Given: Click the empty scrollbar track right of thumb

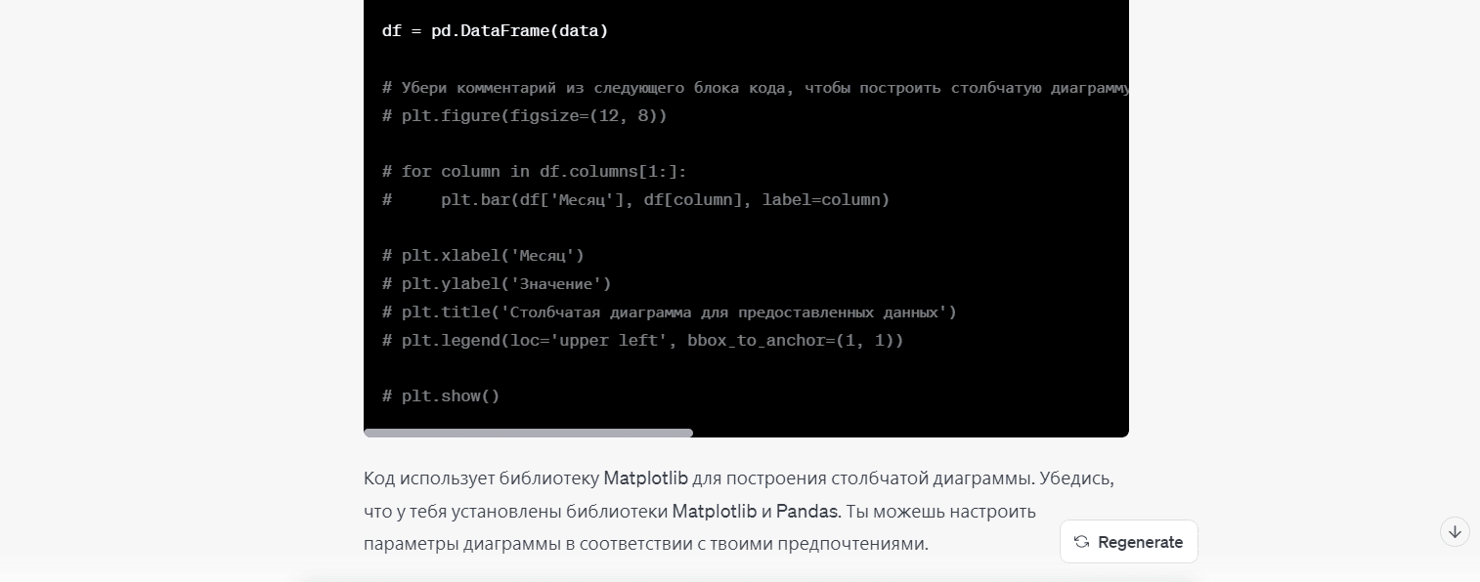Looking at the screenshot, I should pos(909,433).
